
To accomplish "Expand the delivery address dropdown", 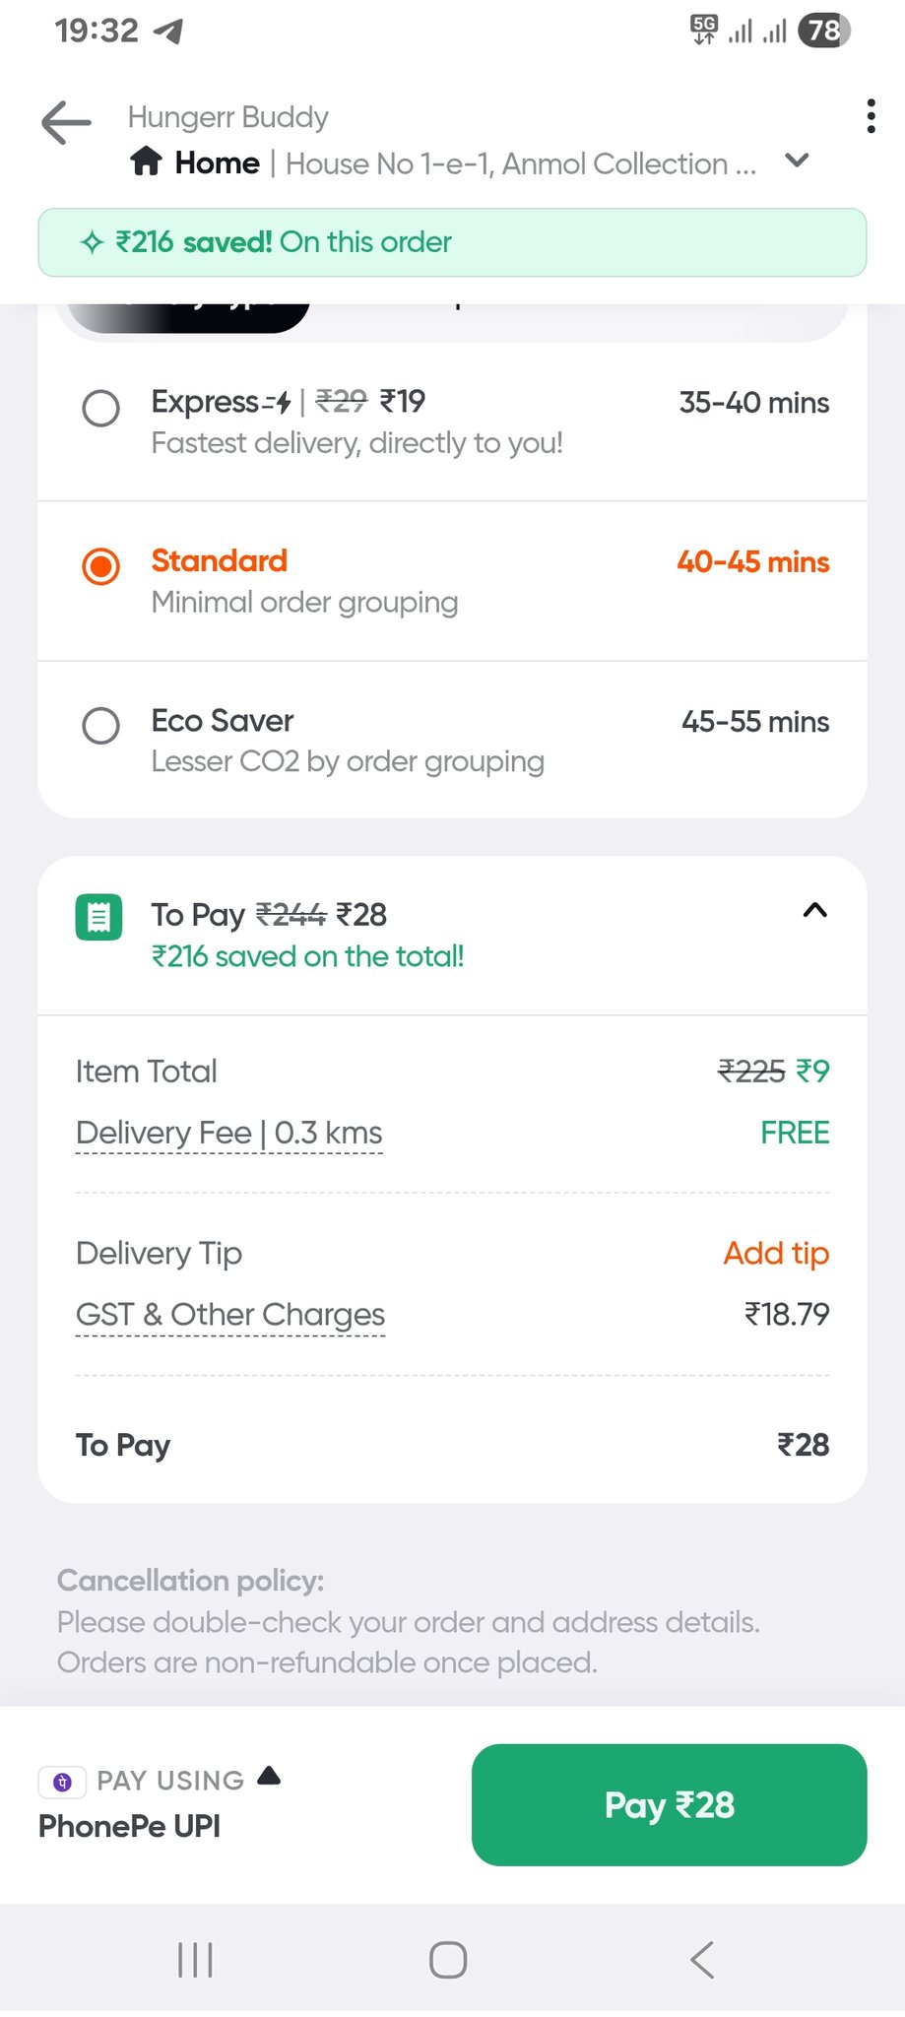I will click(x=797, y=161).
